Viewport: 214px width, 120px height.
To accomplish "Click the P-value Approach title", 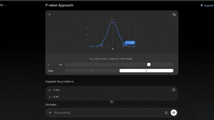I will [x=59, y=5].
